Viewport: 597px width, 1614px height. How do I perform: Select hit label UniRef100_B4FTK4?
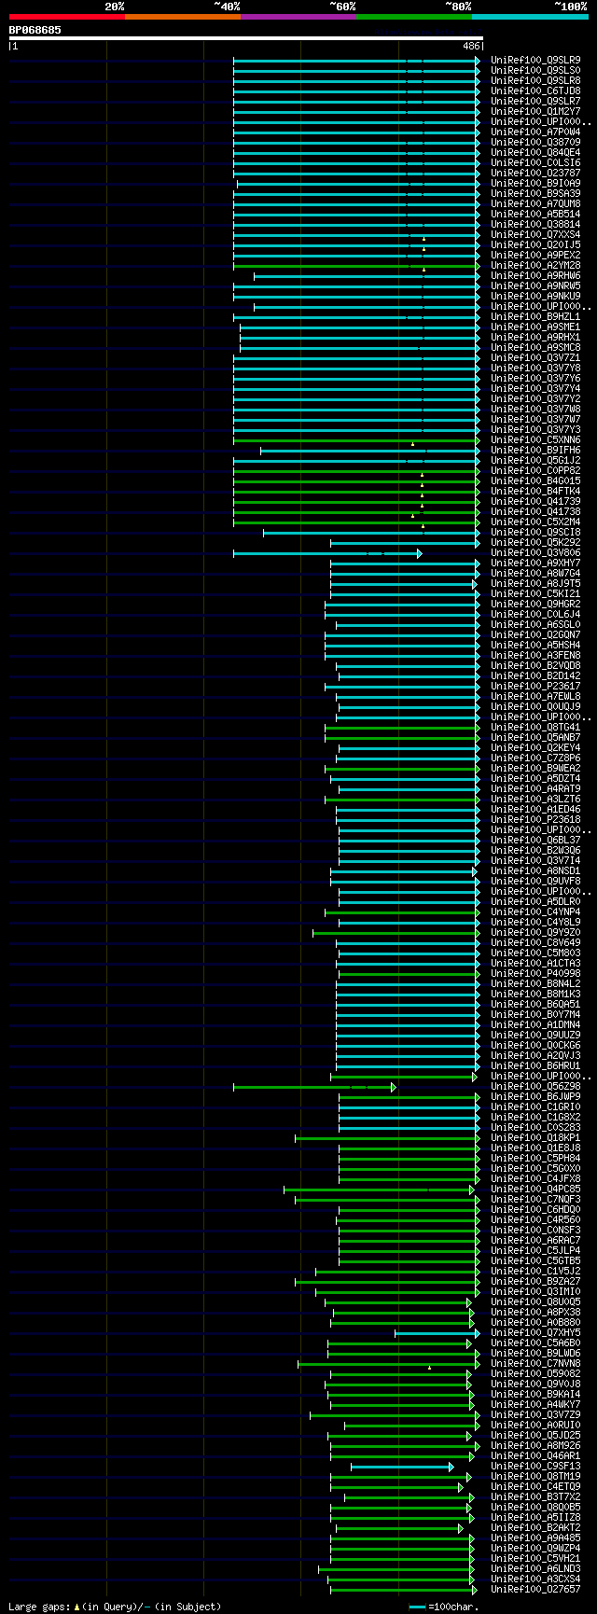point(535,492)
